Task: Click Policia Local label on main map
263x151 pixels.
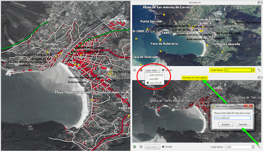Action: point(60,48)
